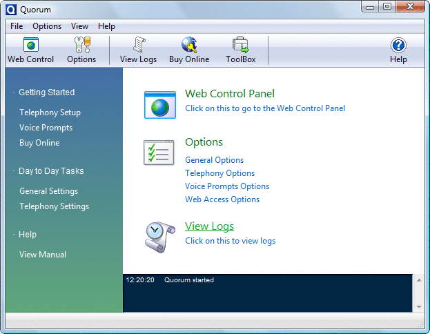Open Telephony Settings in sidebar
Image resolution: width=430 pixels, height=334 pixels.
[54, 206]
